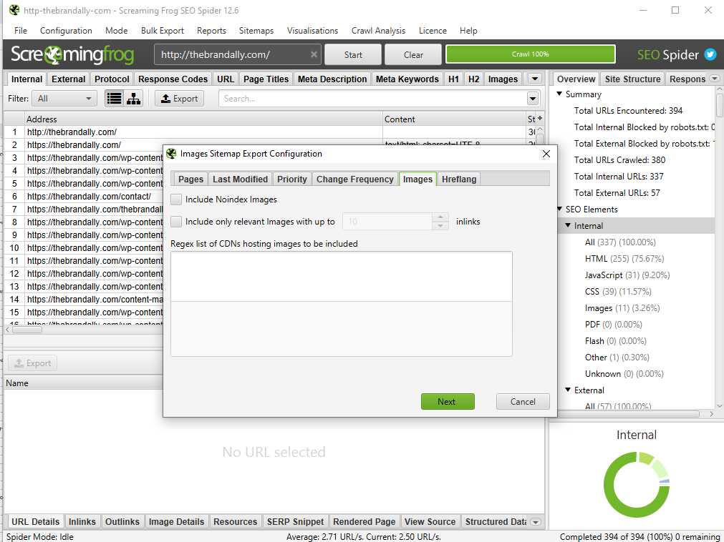The height and width of the screenshot is (542, 724).
Task: Click the Screaming Frog logo
Action: tap(72, 54)
